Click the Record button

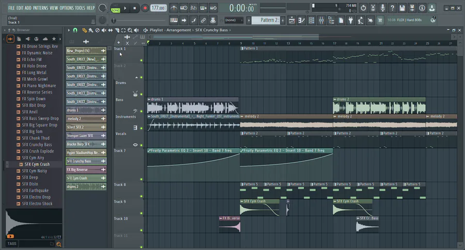[x=145, y=8]
